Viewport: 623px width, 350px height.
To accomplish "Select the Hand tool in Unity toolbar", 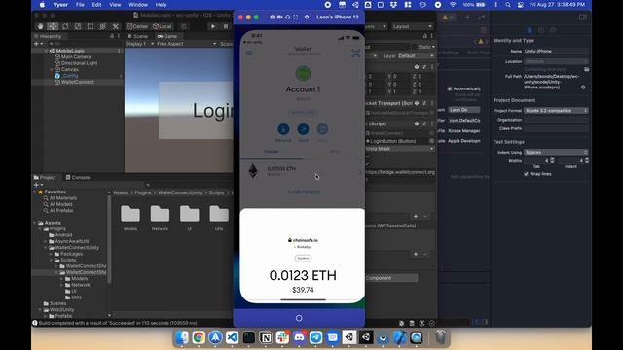I will 40,26.
